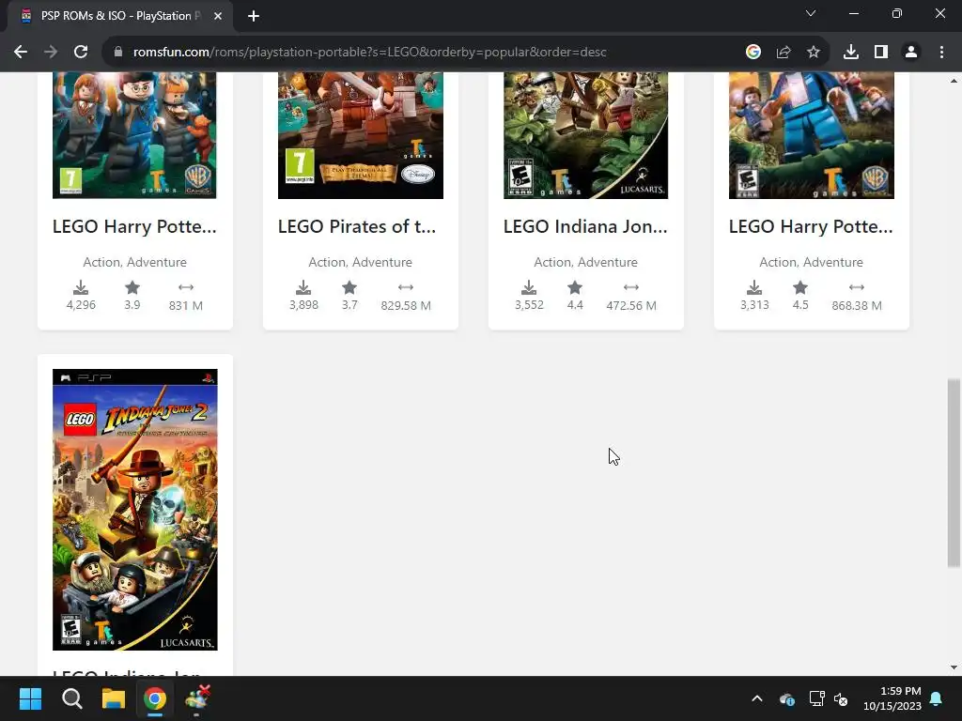Open the clock showing 1:59 PM
This screenshot has width=962, height=721.
coord(892,698)
